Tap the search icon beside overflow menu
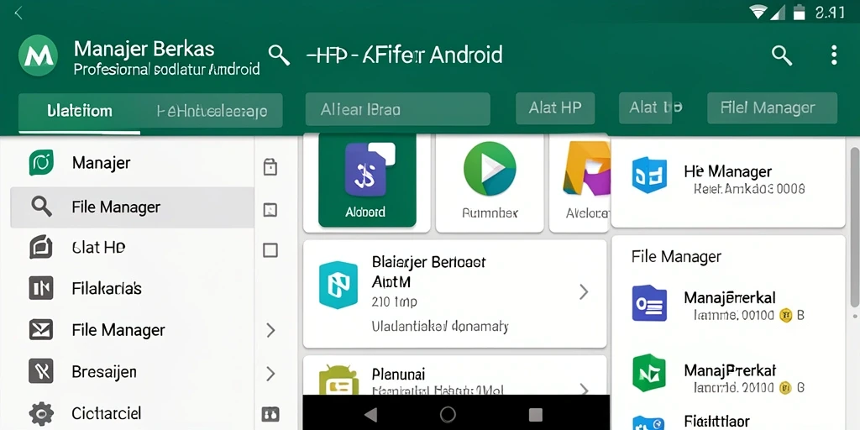 click(782, 55)
